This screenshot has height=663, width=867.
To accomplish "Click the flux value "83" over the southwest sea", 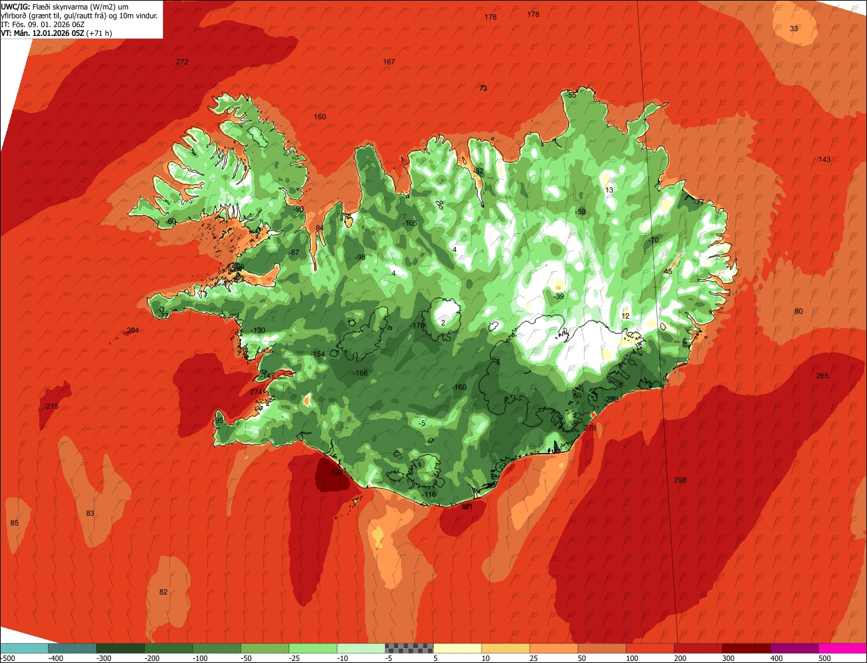I will click(90, 513).
